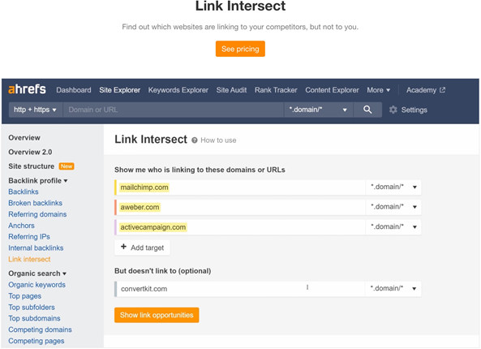
Task: Open Competing domains report
Action: [x=40, y=330]
